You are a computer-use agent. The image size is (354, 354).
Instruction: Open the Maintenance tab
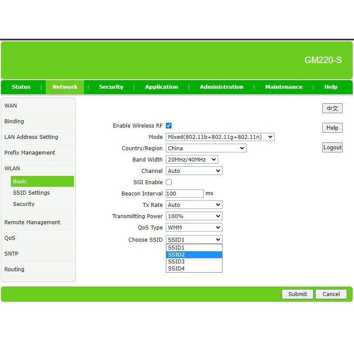283,87
